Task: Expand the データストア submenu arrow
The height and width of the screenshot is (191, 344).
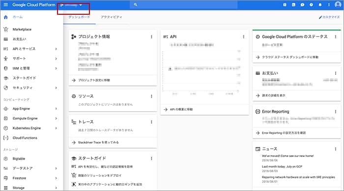Action: click(56, 168)
